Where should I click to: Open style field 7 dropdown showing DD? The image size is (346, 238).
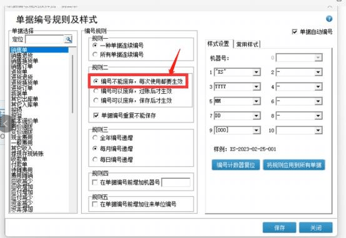pos(256,116)
